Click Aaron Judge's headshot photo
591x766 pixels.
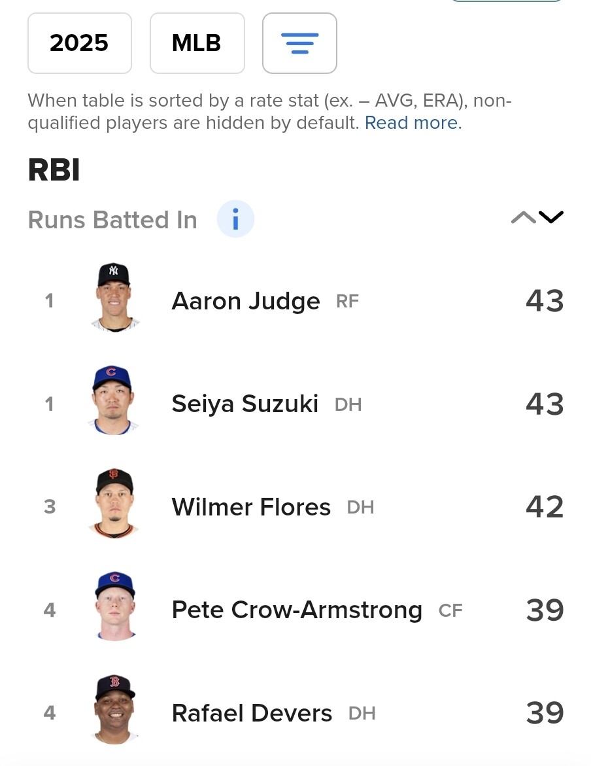[114, 298]
